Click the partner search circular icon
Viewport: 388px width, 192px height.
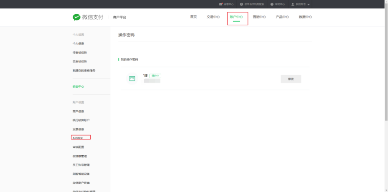pos(241,4)
